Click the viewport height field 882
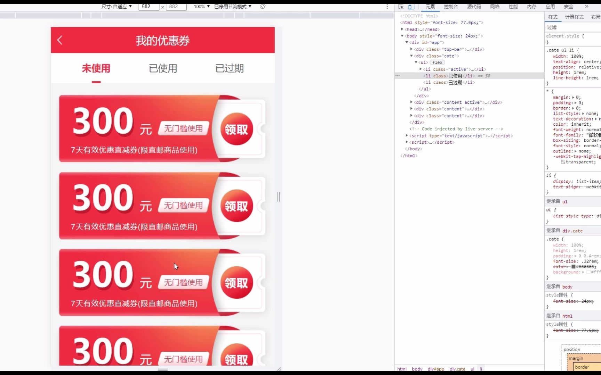This screenshot has height=375, width=601. coord(176,7)
